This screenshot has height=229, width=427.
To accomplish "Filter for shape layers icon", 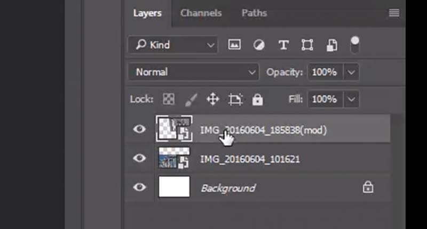I will pos(307,45).
